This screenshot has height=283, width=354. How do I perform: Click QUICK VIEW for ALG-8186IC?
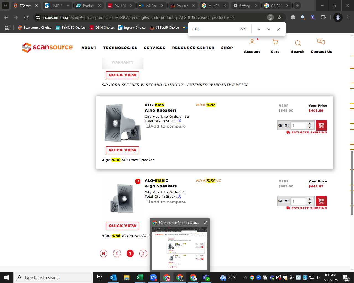[123, 226]
